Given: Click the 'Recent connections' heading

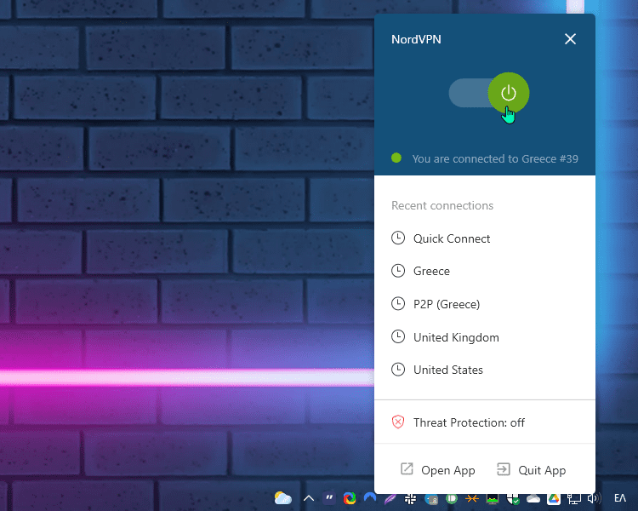Looking at the screenshot, I should [442, 205].
